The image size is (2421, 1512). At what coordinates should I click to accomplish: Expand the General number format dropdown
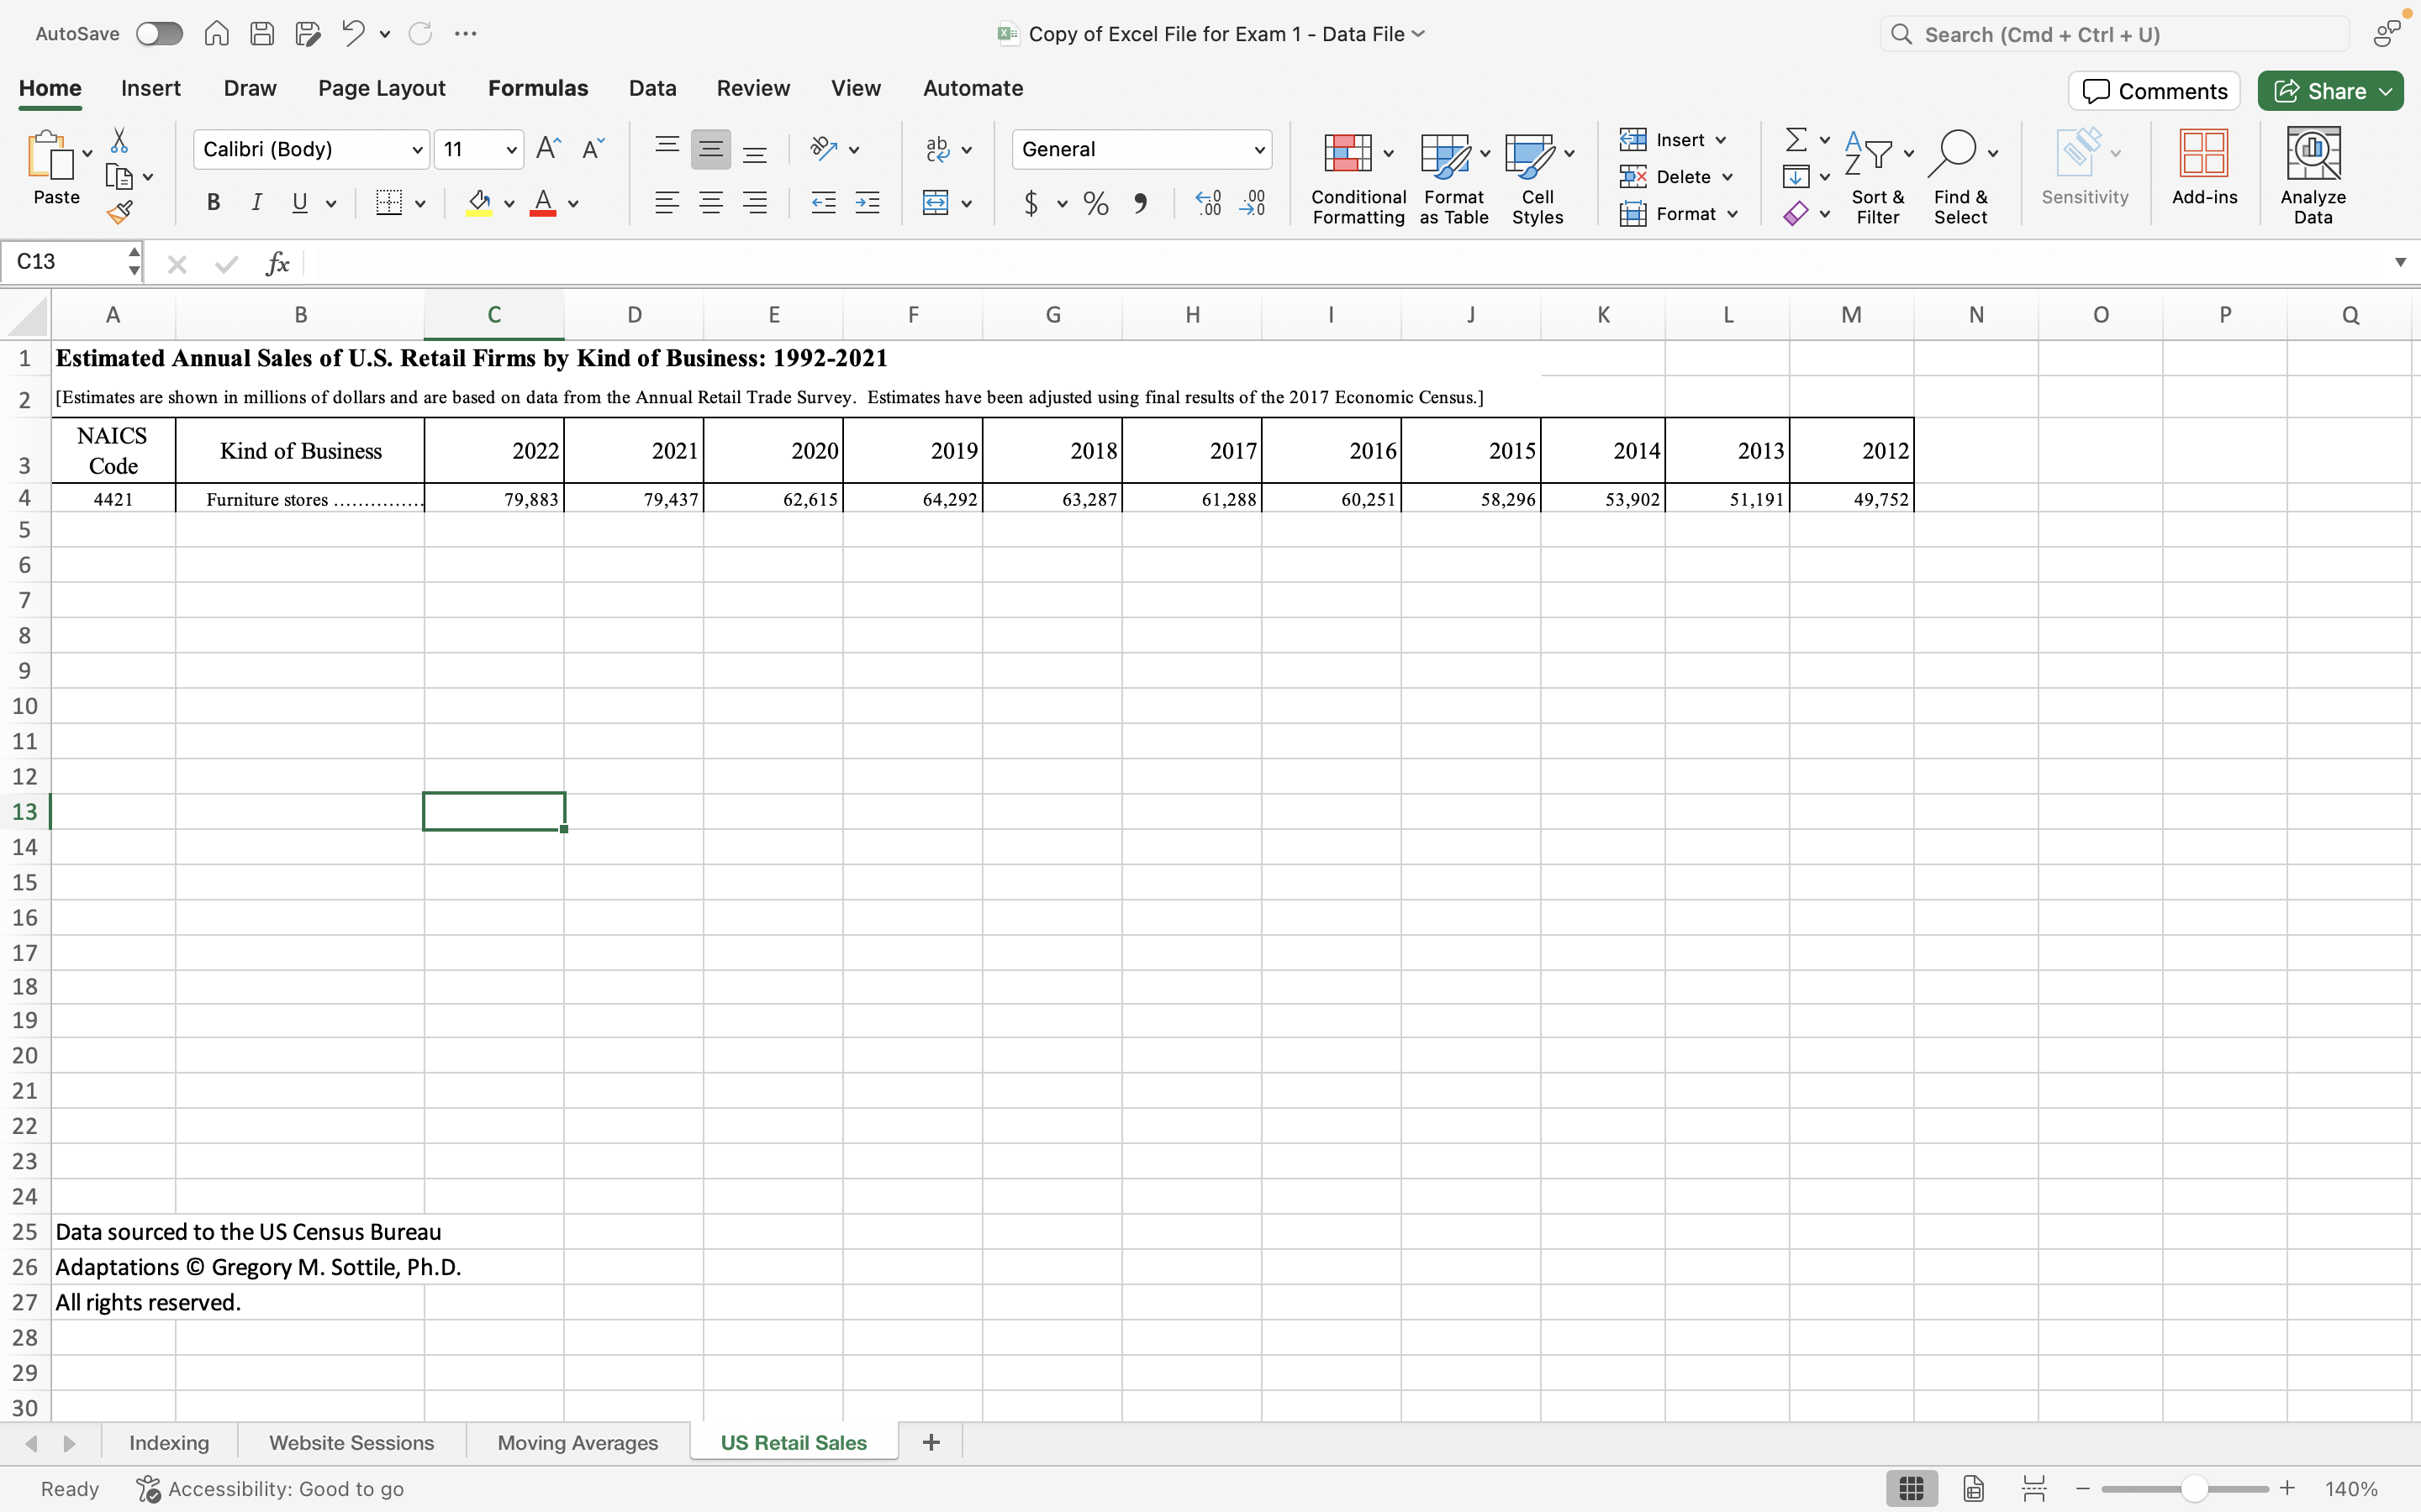coord(1258,149)
